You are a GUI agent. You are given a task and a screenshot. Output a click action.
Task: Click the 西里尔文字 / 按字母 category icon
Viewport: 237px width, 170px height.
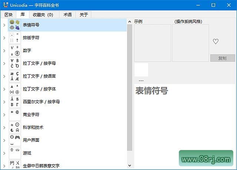15,102
